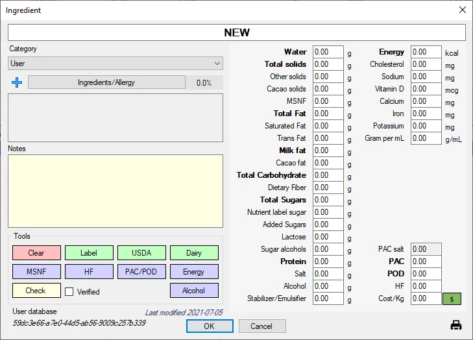Click the Total solids value field
The width and height of the screenshot is (473, 340).
pyautogui.click(x=328, y=64)
